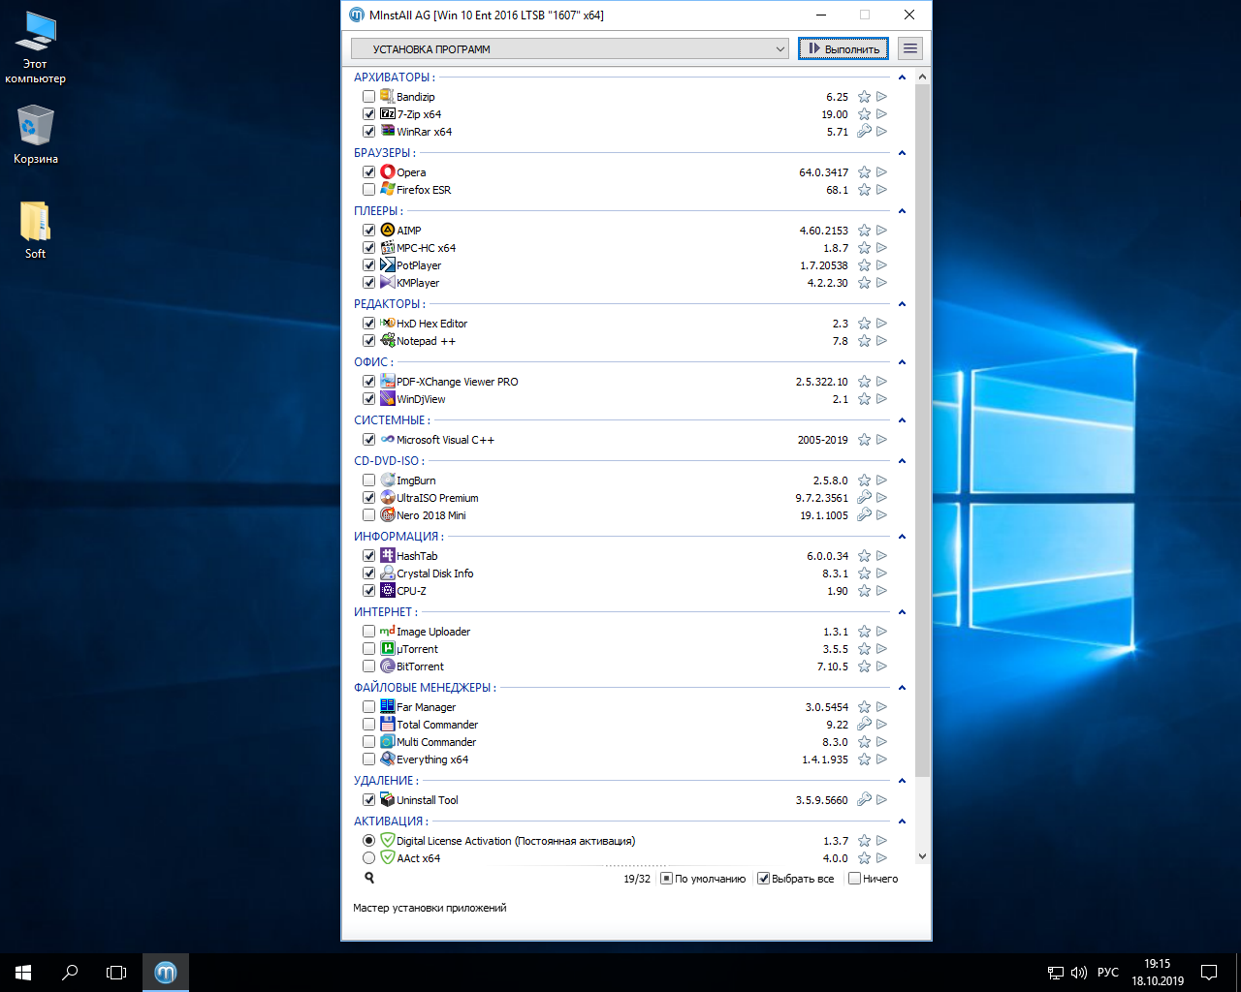Click the star icon for Digital License Activation
The height and width of the screenshot is (992, 1241).
pos(864,841)
